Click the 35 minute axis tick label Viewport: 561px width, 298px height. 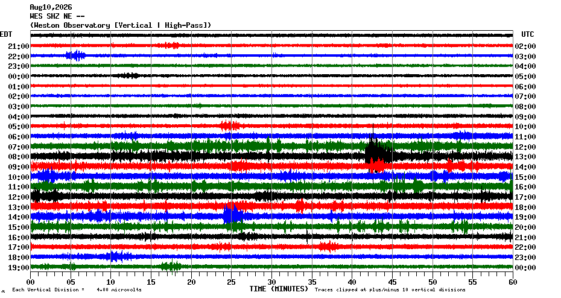312,282
